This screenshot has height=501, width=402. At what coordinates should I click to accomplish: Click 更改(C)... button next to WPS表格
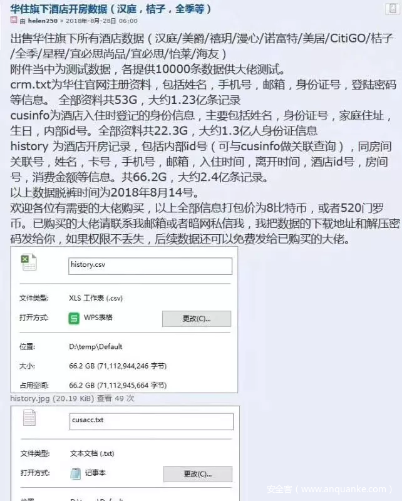197,319
